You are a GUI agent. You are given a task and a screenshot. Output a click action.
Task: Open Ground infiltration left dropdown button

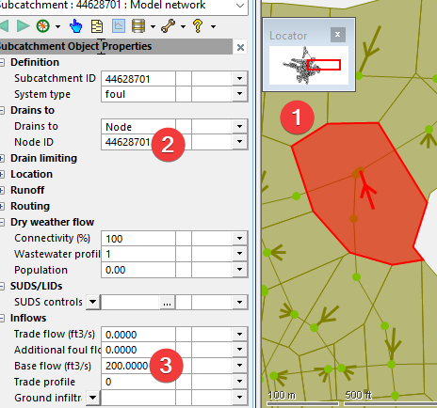pyautogui.click(x=93, y=398)
